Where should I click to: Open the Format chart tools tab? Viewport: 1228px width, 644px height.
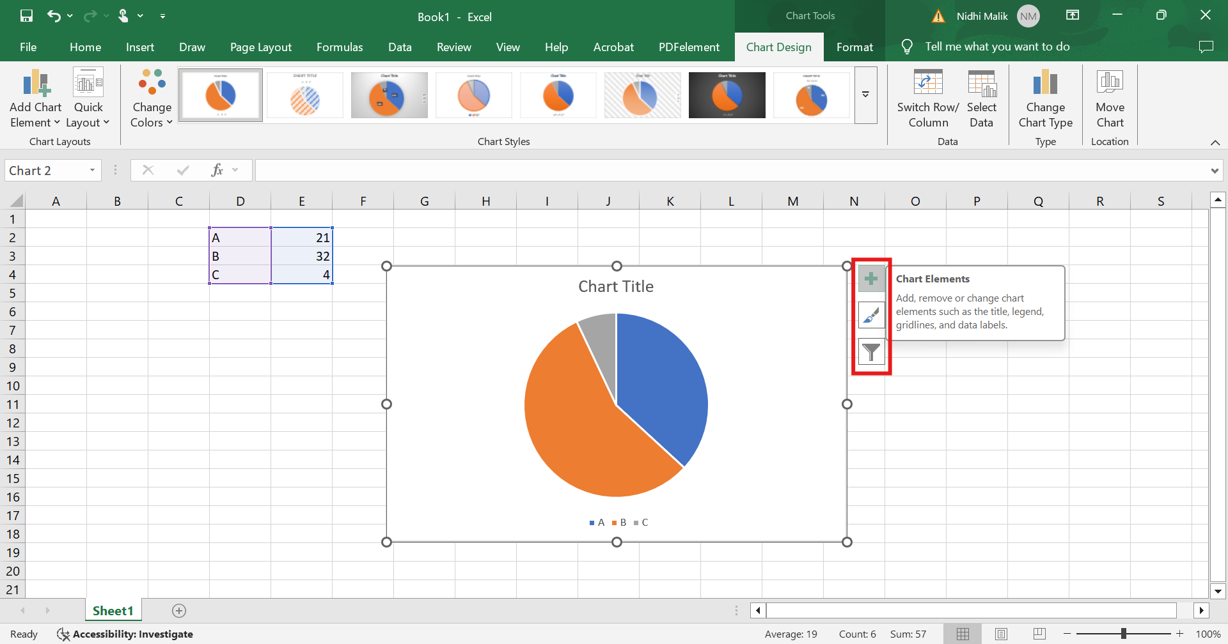point(854,47)
